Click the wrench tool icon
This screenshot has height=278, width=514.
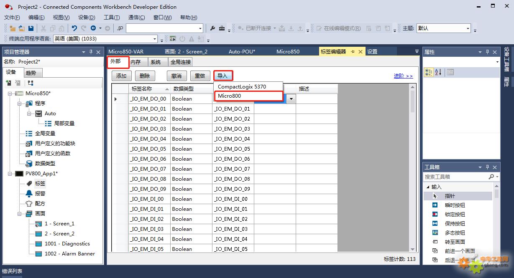212,28
